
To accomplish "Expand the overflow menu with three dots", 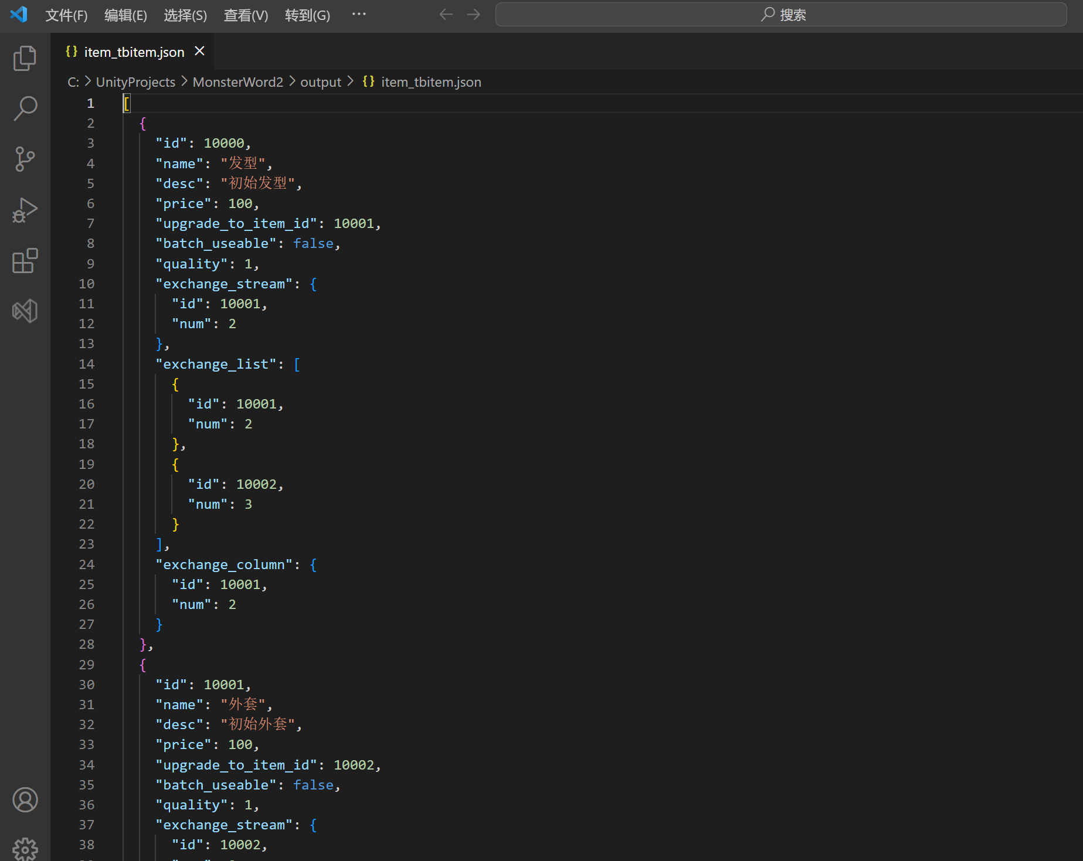I will (x=359, y=15).
